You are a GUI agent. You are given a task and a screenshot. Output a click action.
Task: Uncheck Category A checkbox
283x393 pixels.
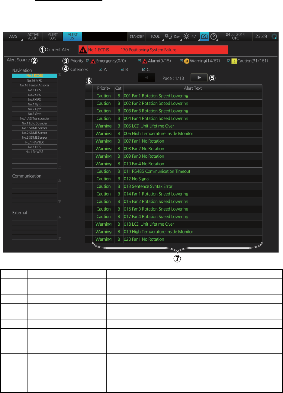pos(101,69)
